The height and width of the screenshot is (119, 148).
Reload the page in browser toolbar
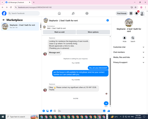coord(11,7)
